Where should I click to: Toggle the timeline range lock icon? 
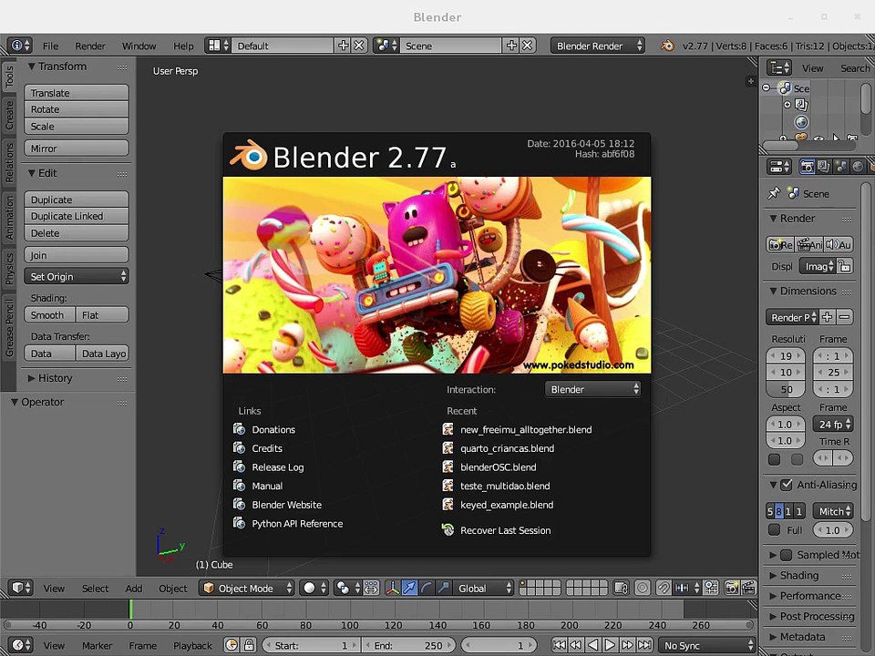pyautogui.click(x=249, y=645)
